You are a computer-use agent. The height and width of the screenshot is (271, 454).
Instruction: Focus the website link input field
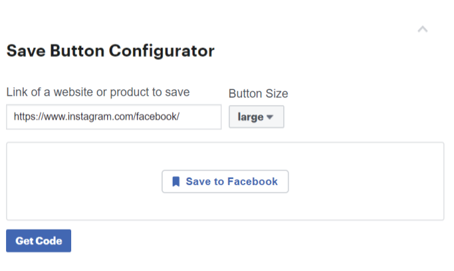point(114,117)
